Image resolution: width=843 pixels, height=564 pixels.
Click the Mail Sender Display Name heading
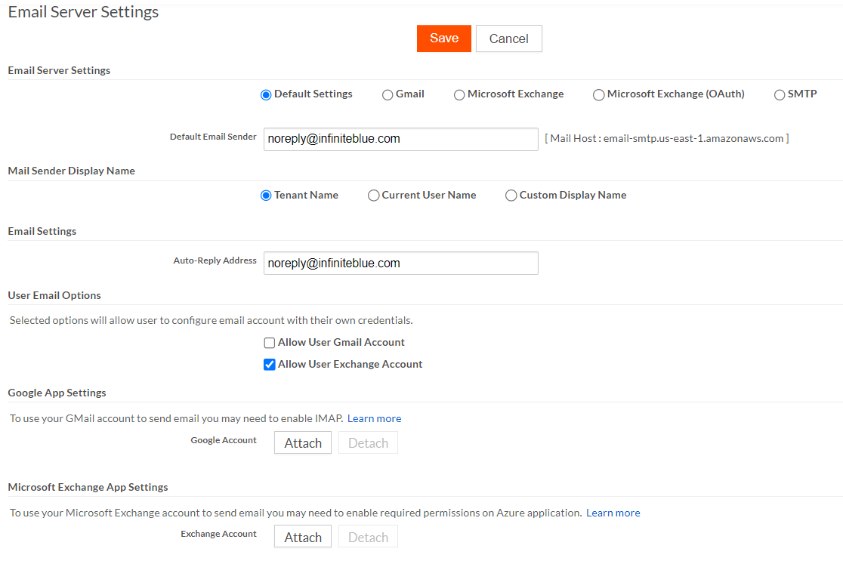pyautogui.click(x=72, y=171)
